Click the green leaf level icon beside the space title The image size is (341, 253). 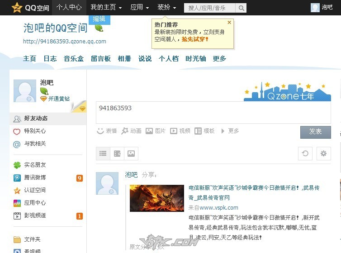[99, 28]
